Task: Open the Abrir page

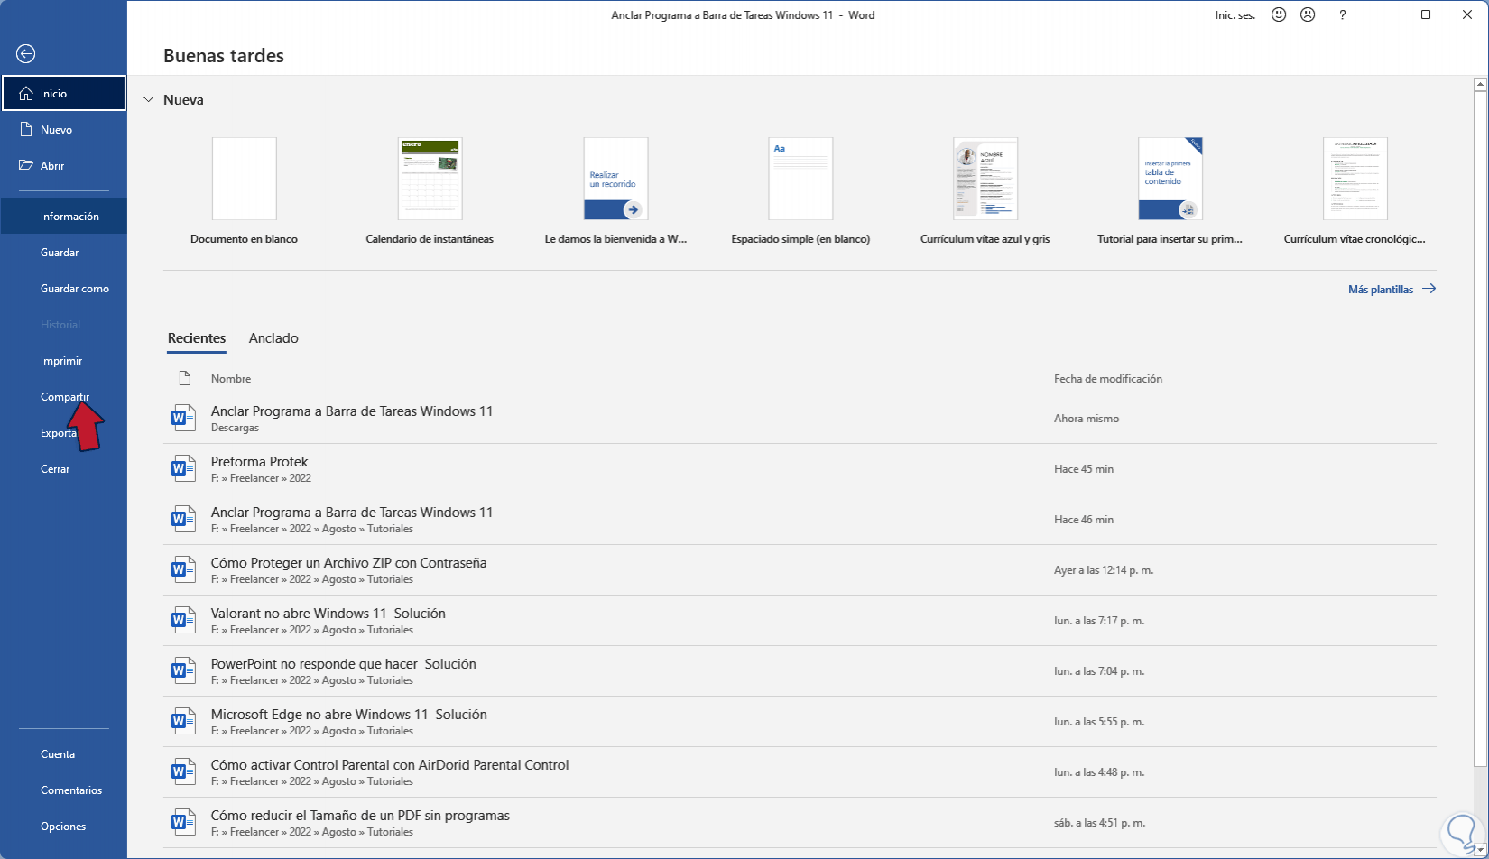Action: tap(64, 165)
